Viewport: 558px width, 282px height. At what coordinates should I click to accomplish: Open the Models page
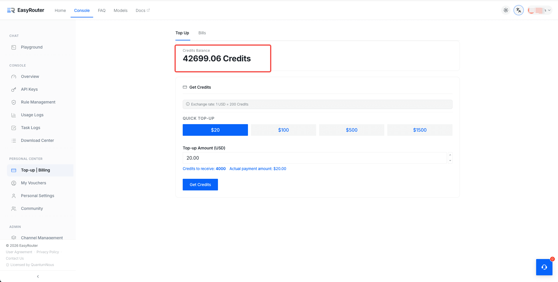(x=121, y=10)
